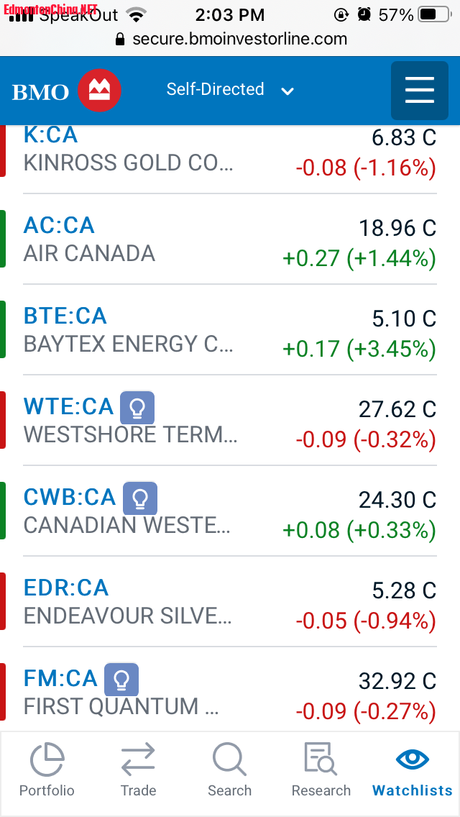Open the Portfolio tab
460x817 pixels.
(x=47, y=770)
